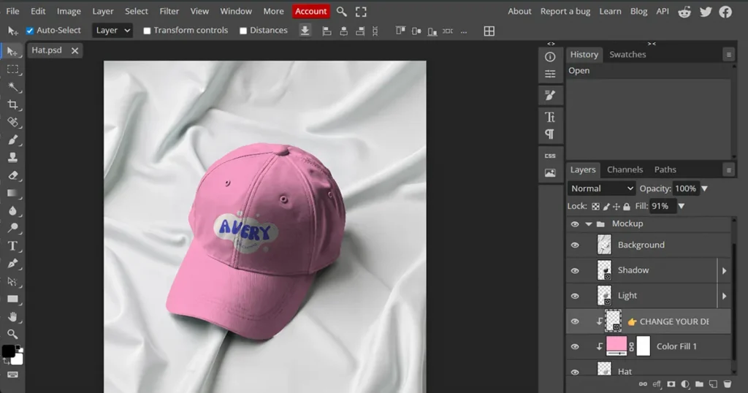Collapse the Mockup folder triangle
This screenshot has height=393, width=748.
pos(589,224)
